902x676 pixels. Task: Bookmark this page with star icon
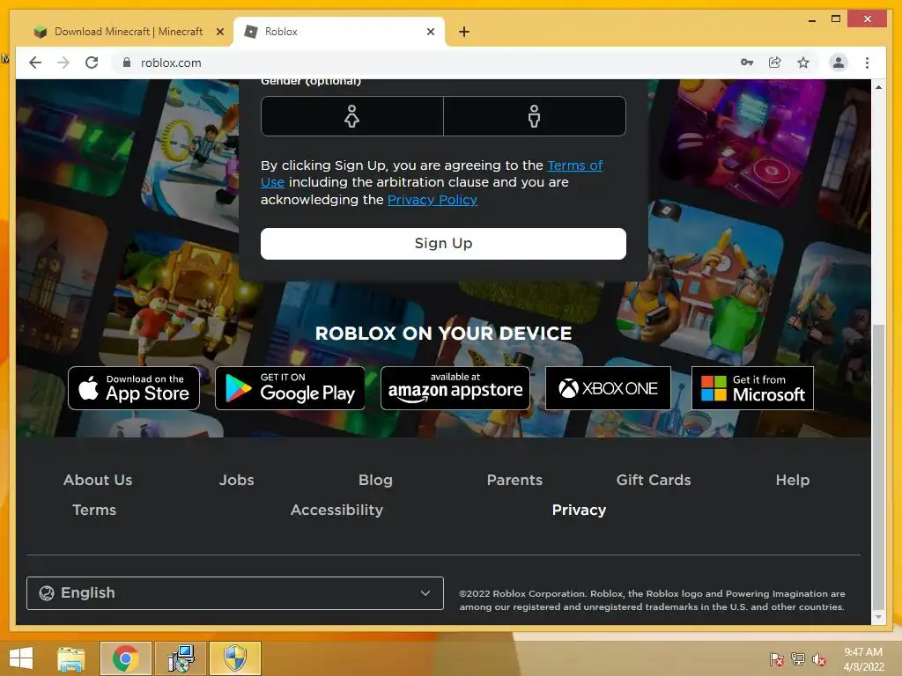pyautogui.click(x=803, y=62)
